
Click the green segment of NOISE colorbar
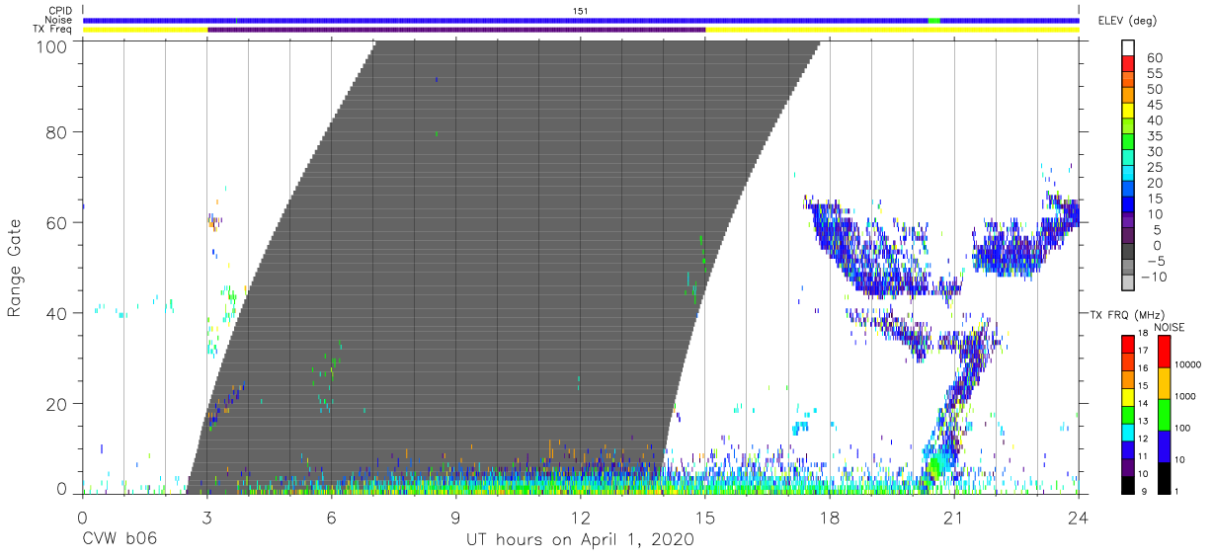1163,415
